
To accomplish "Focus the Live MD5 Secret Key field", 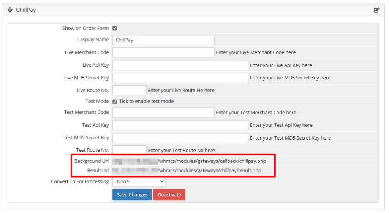I will pos(180,78).
